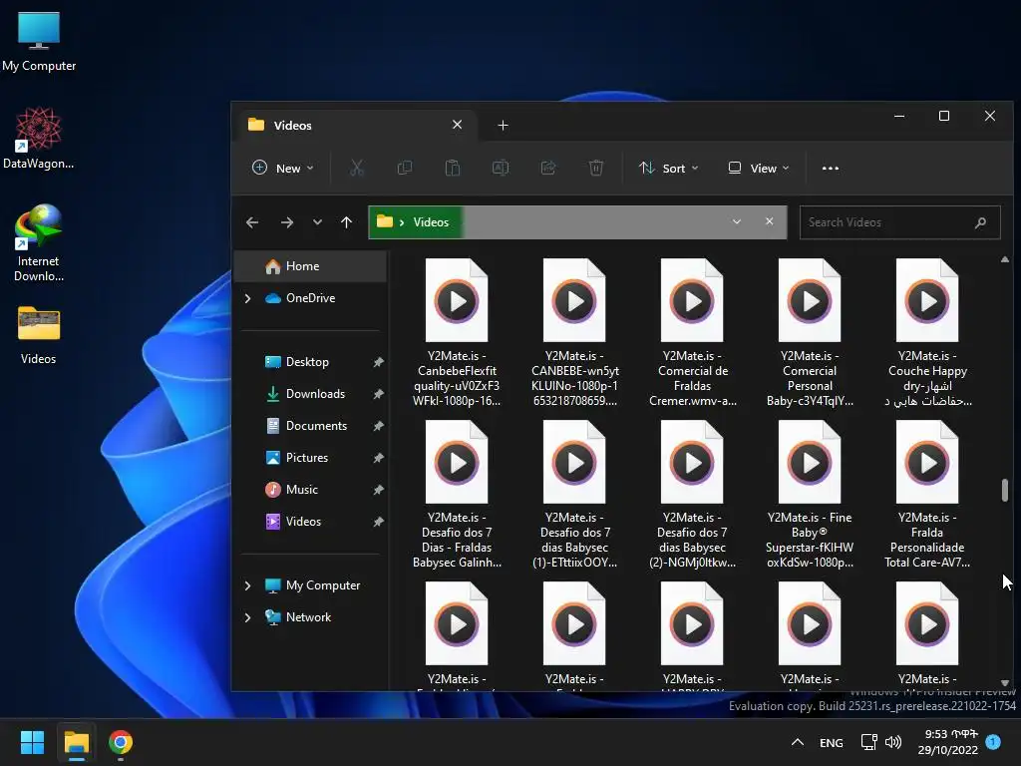Screen dimensions: 1021x766
Task: Select the Couche Happy dry video file
Action: 927,332
